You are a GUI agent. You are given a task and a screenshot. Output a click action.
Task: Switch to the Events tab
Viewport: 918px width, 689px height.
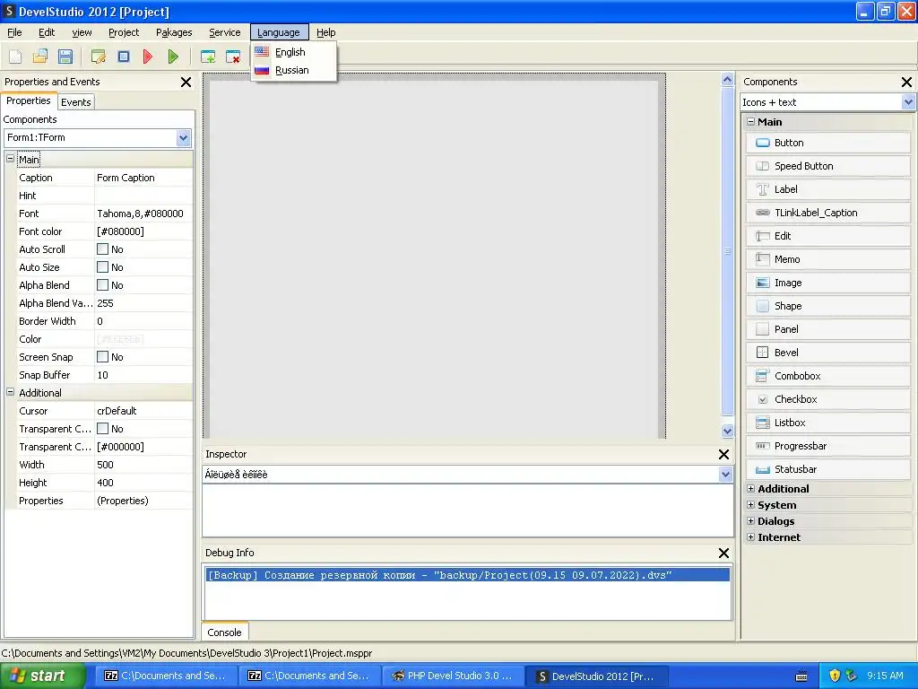76,102
